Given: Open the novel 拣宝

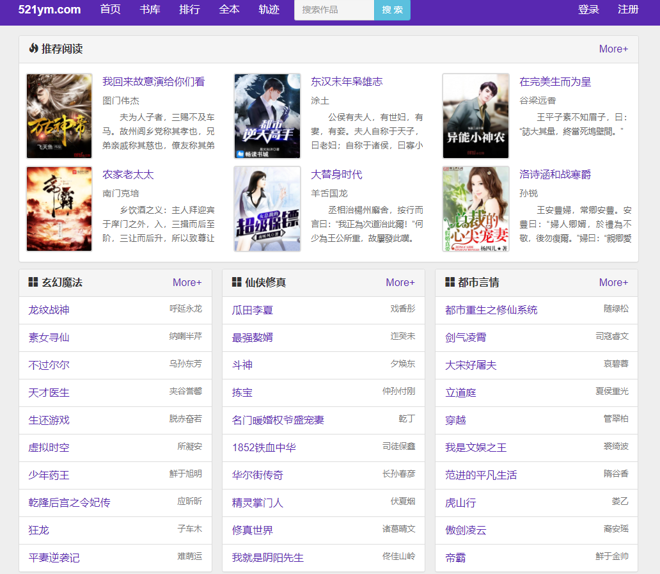Looking at the screenshot, I should coord(242,392).
